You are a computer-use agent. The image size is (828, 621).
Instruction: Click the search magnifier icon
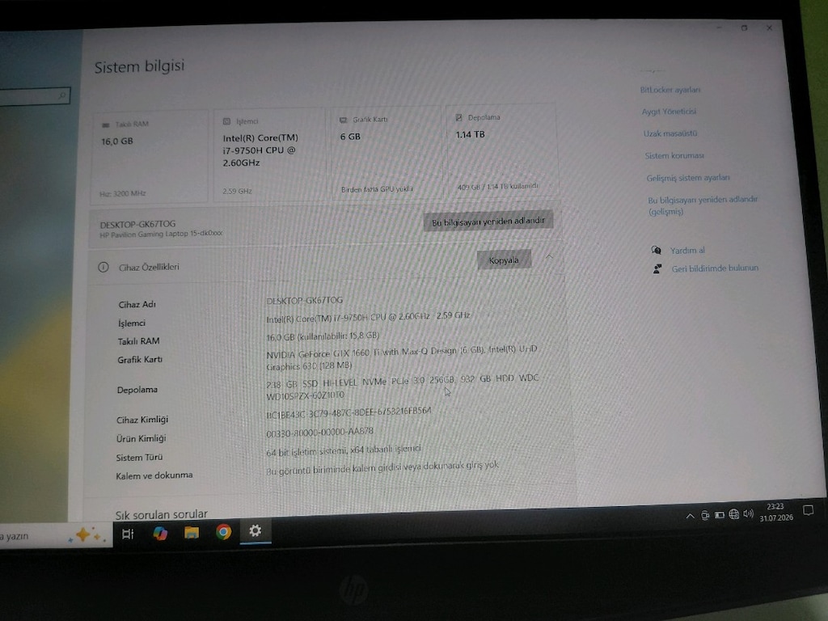[x=62, y=95]
